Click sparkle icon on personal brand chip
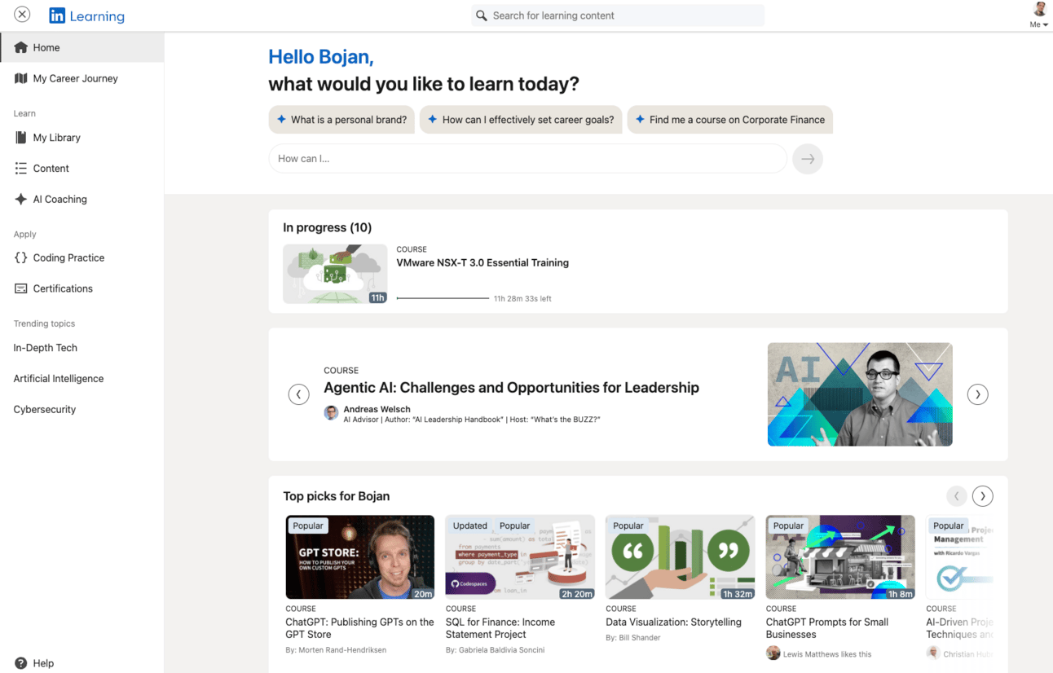 tap(281, 120)
